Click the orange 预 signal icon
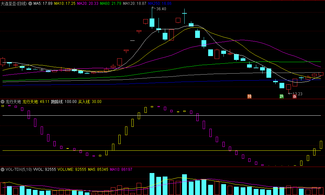This screenshot has height=195, width=325. click(249, 97)
